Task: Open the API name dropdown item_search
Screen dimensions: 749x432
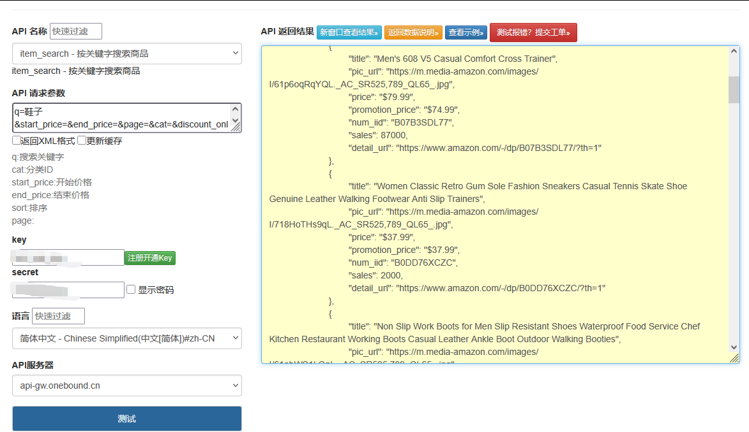Action: (126, 54)
